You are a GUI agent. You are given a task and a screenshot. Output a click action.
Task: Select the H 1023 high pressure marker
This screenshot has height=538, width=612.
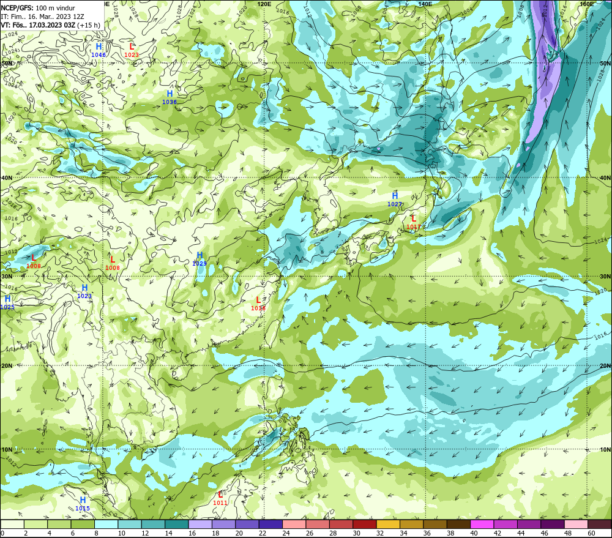tap(84, 291)
